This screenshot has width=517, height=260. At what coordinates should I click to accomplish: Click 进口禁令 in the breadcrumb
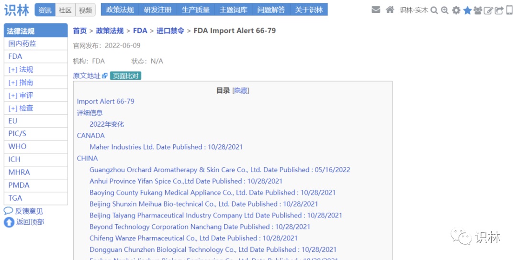click(x=170, y=31)
